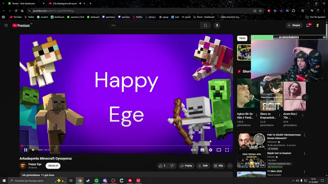Viewport: 328px width, 184px height.
Task: Share the video via Paylaş
Action: [x=186, y=166]
